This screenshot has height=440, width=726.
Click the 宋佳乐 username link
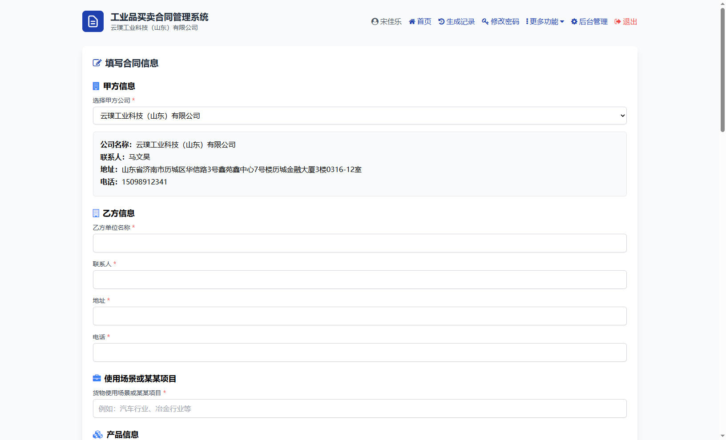391,21
